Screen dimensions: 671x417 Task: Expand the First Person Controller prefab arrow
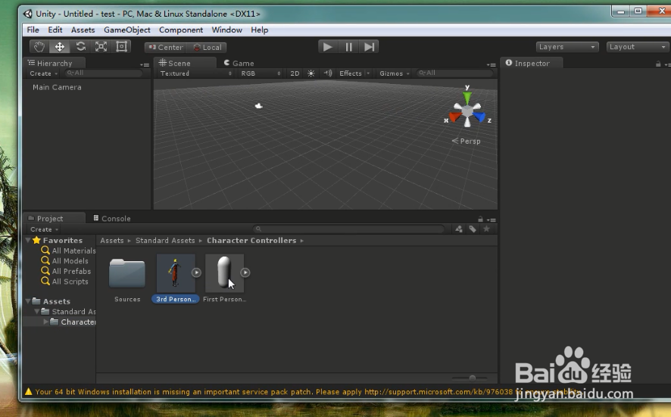click(245, 272)
